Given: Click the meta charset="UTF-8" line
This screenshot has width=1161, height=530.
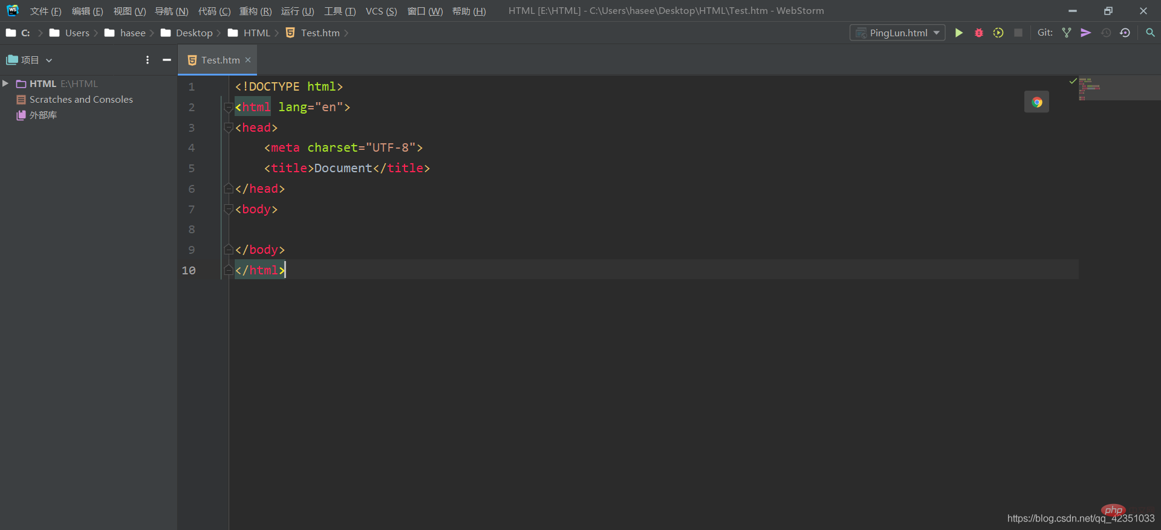Looking at the screenshot, I should (343, 148).
